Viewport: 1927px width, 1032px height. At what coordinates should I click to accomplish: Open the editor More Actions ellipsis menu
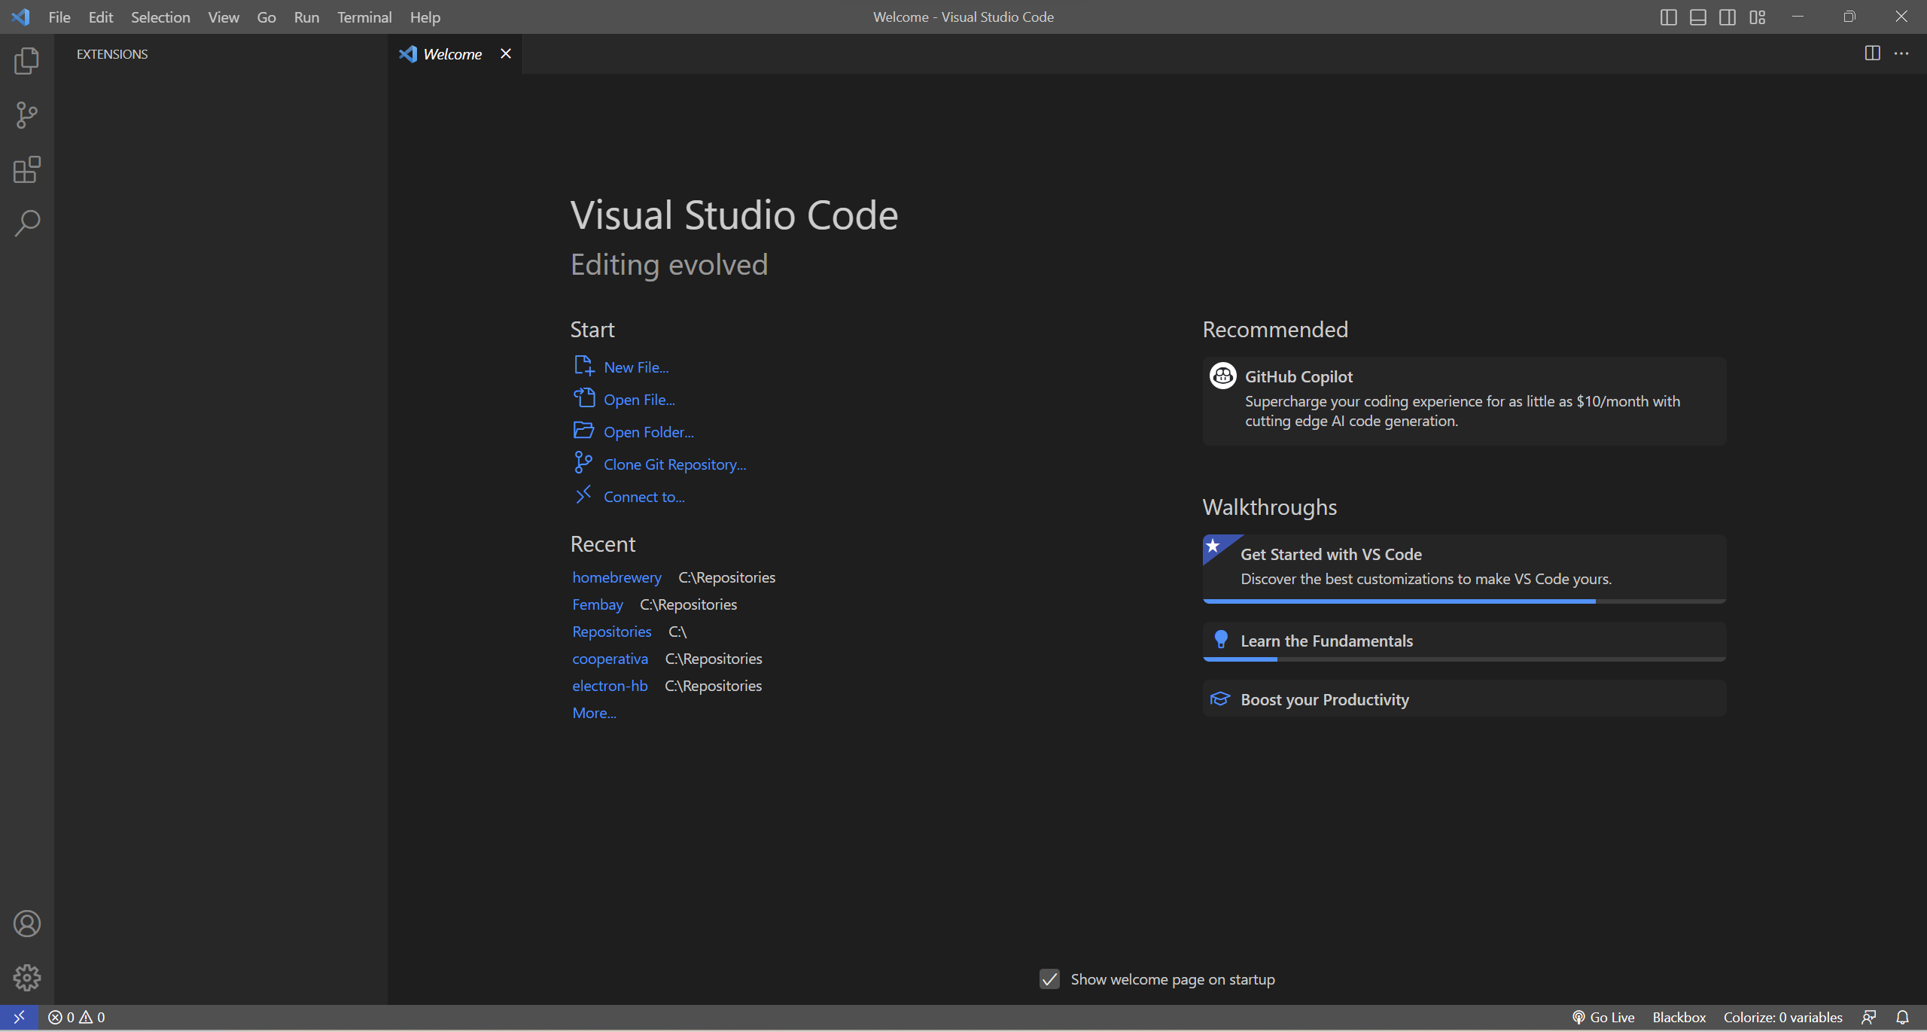tap(1903, 53)
